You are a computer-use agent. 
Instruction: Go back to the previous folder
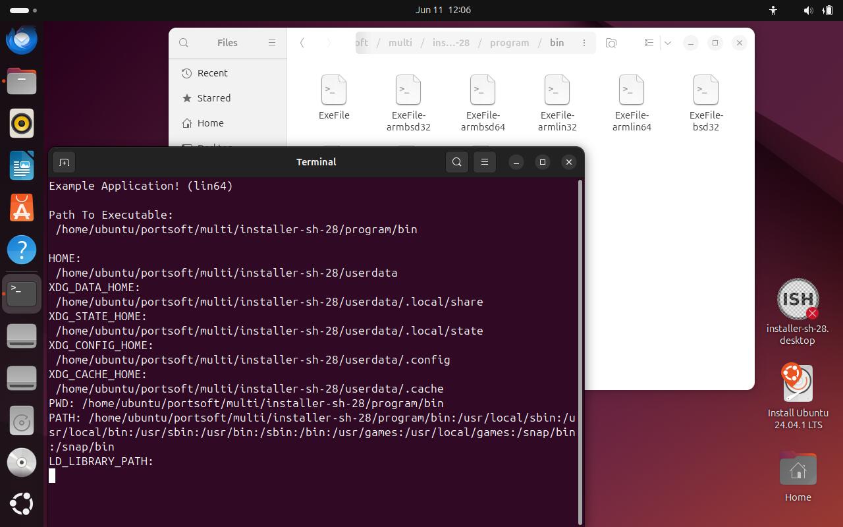[x=302, y=43]
